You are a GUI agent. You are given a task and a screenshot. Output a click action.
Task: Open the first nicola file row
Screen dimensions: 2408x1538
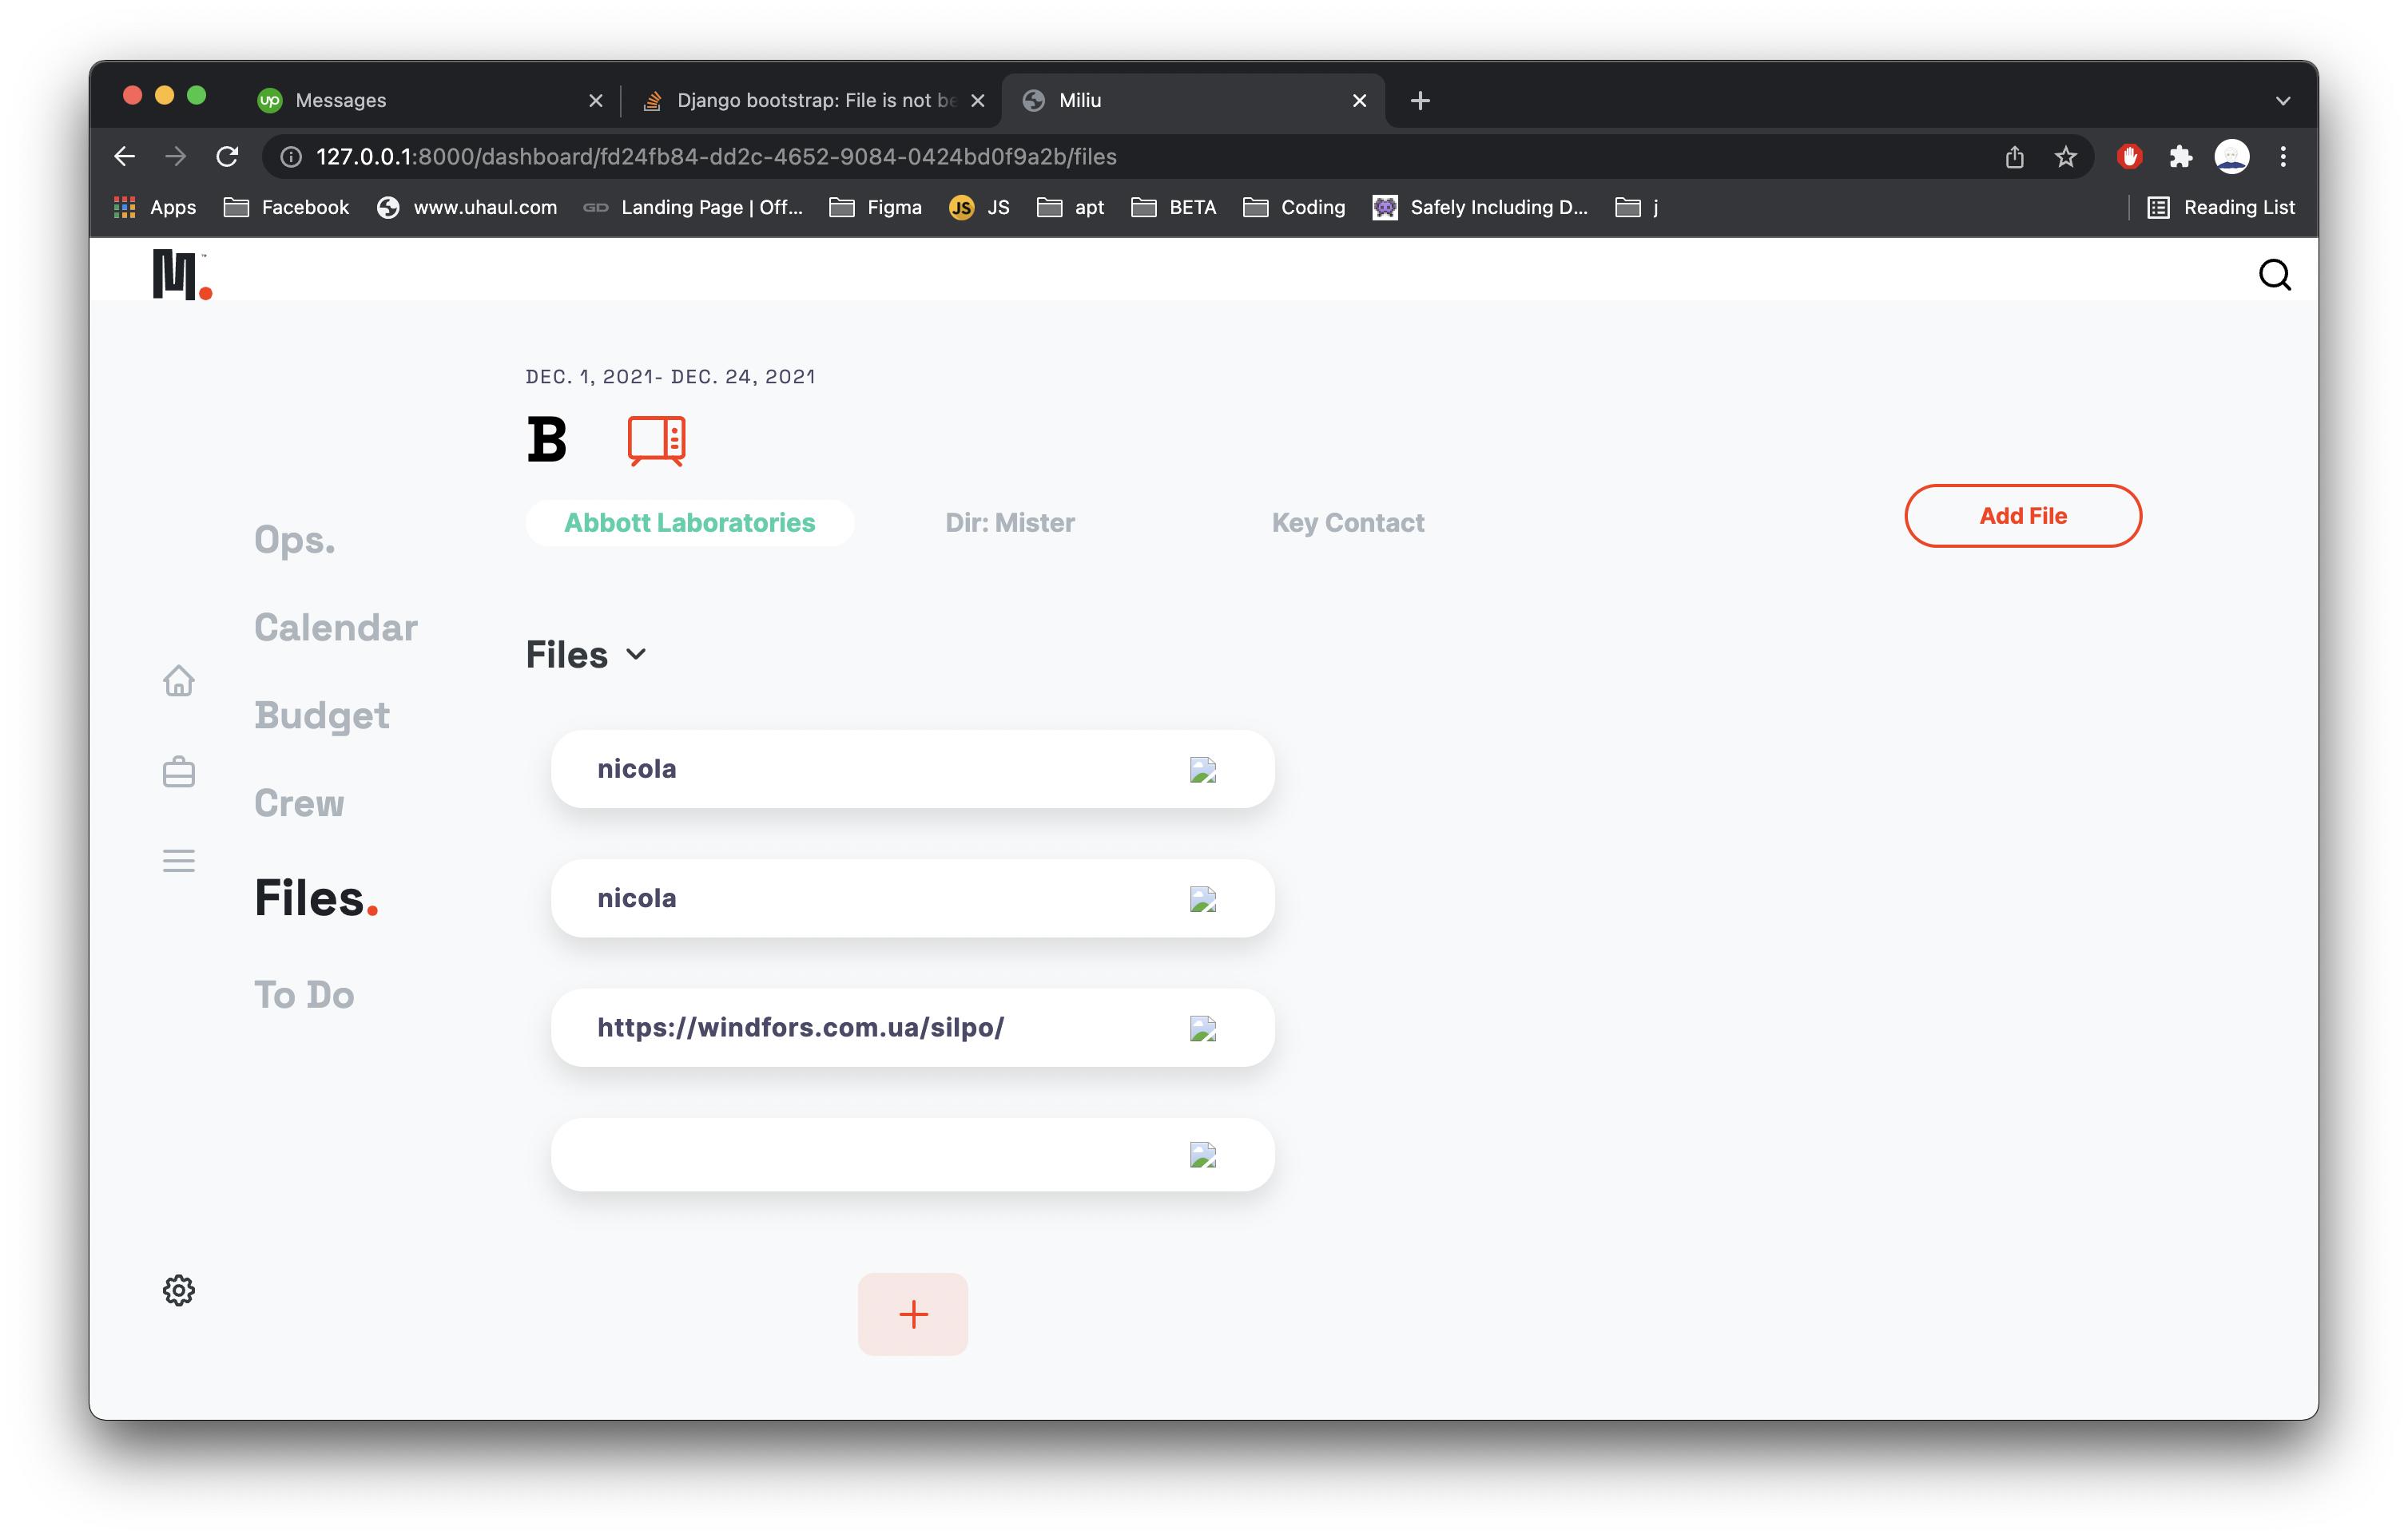click(912, 768)
